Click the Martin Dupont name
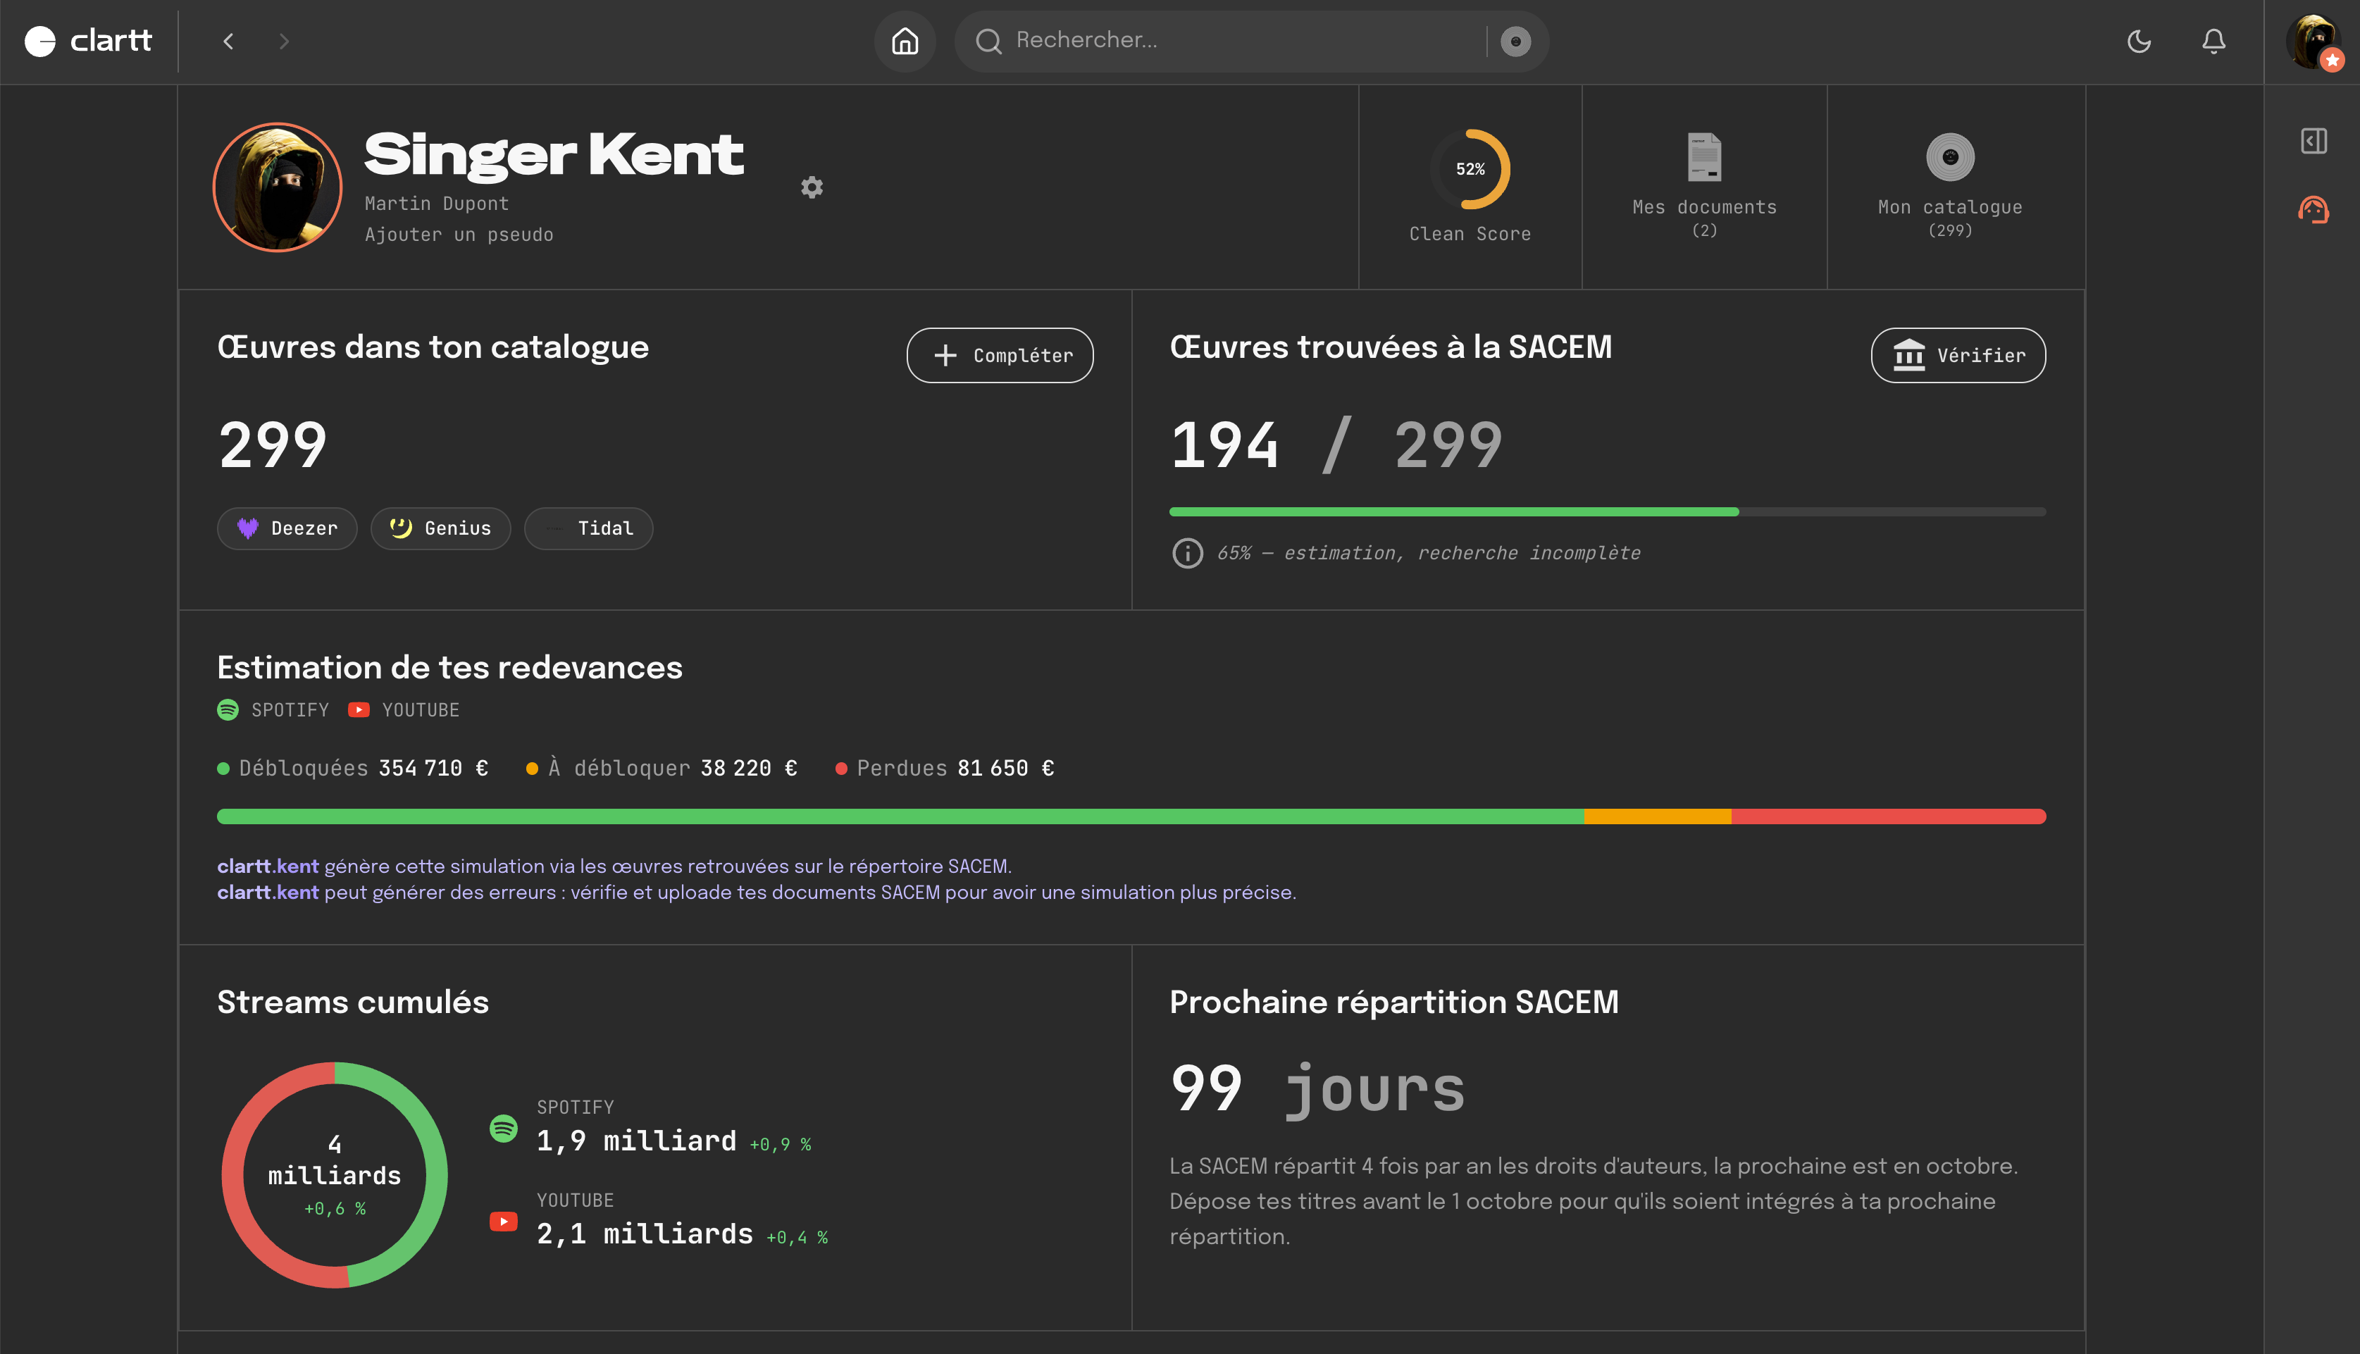The image size is (2360, 1354). (x=436, y=203)
